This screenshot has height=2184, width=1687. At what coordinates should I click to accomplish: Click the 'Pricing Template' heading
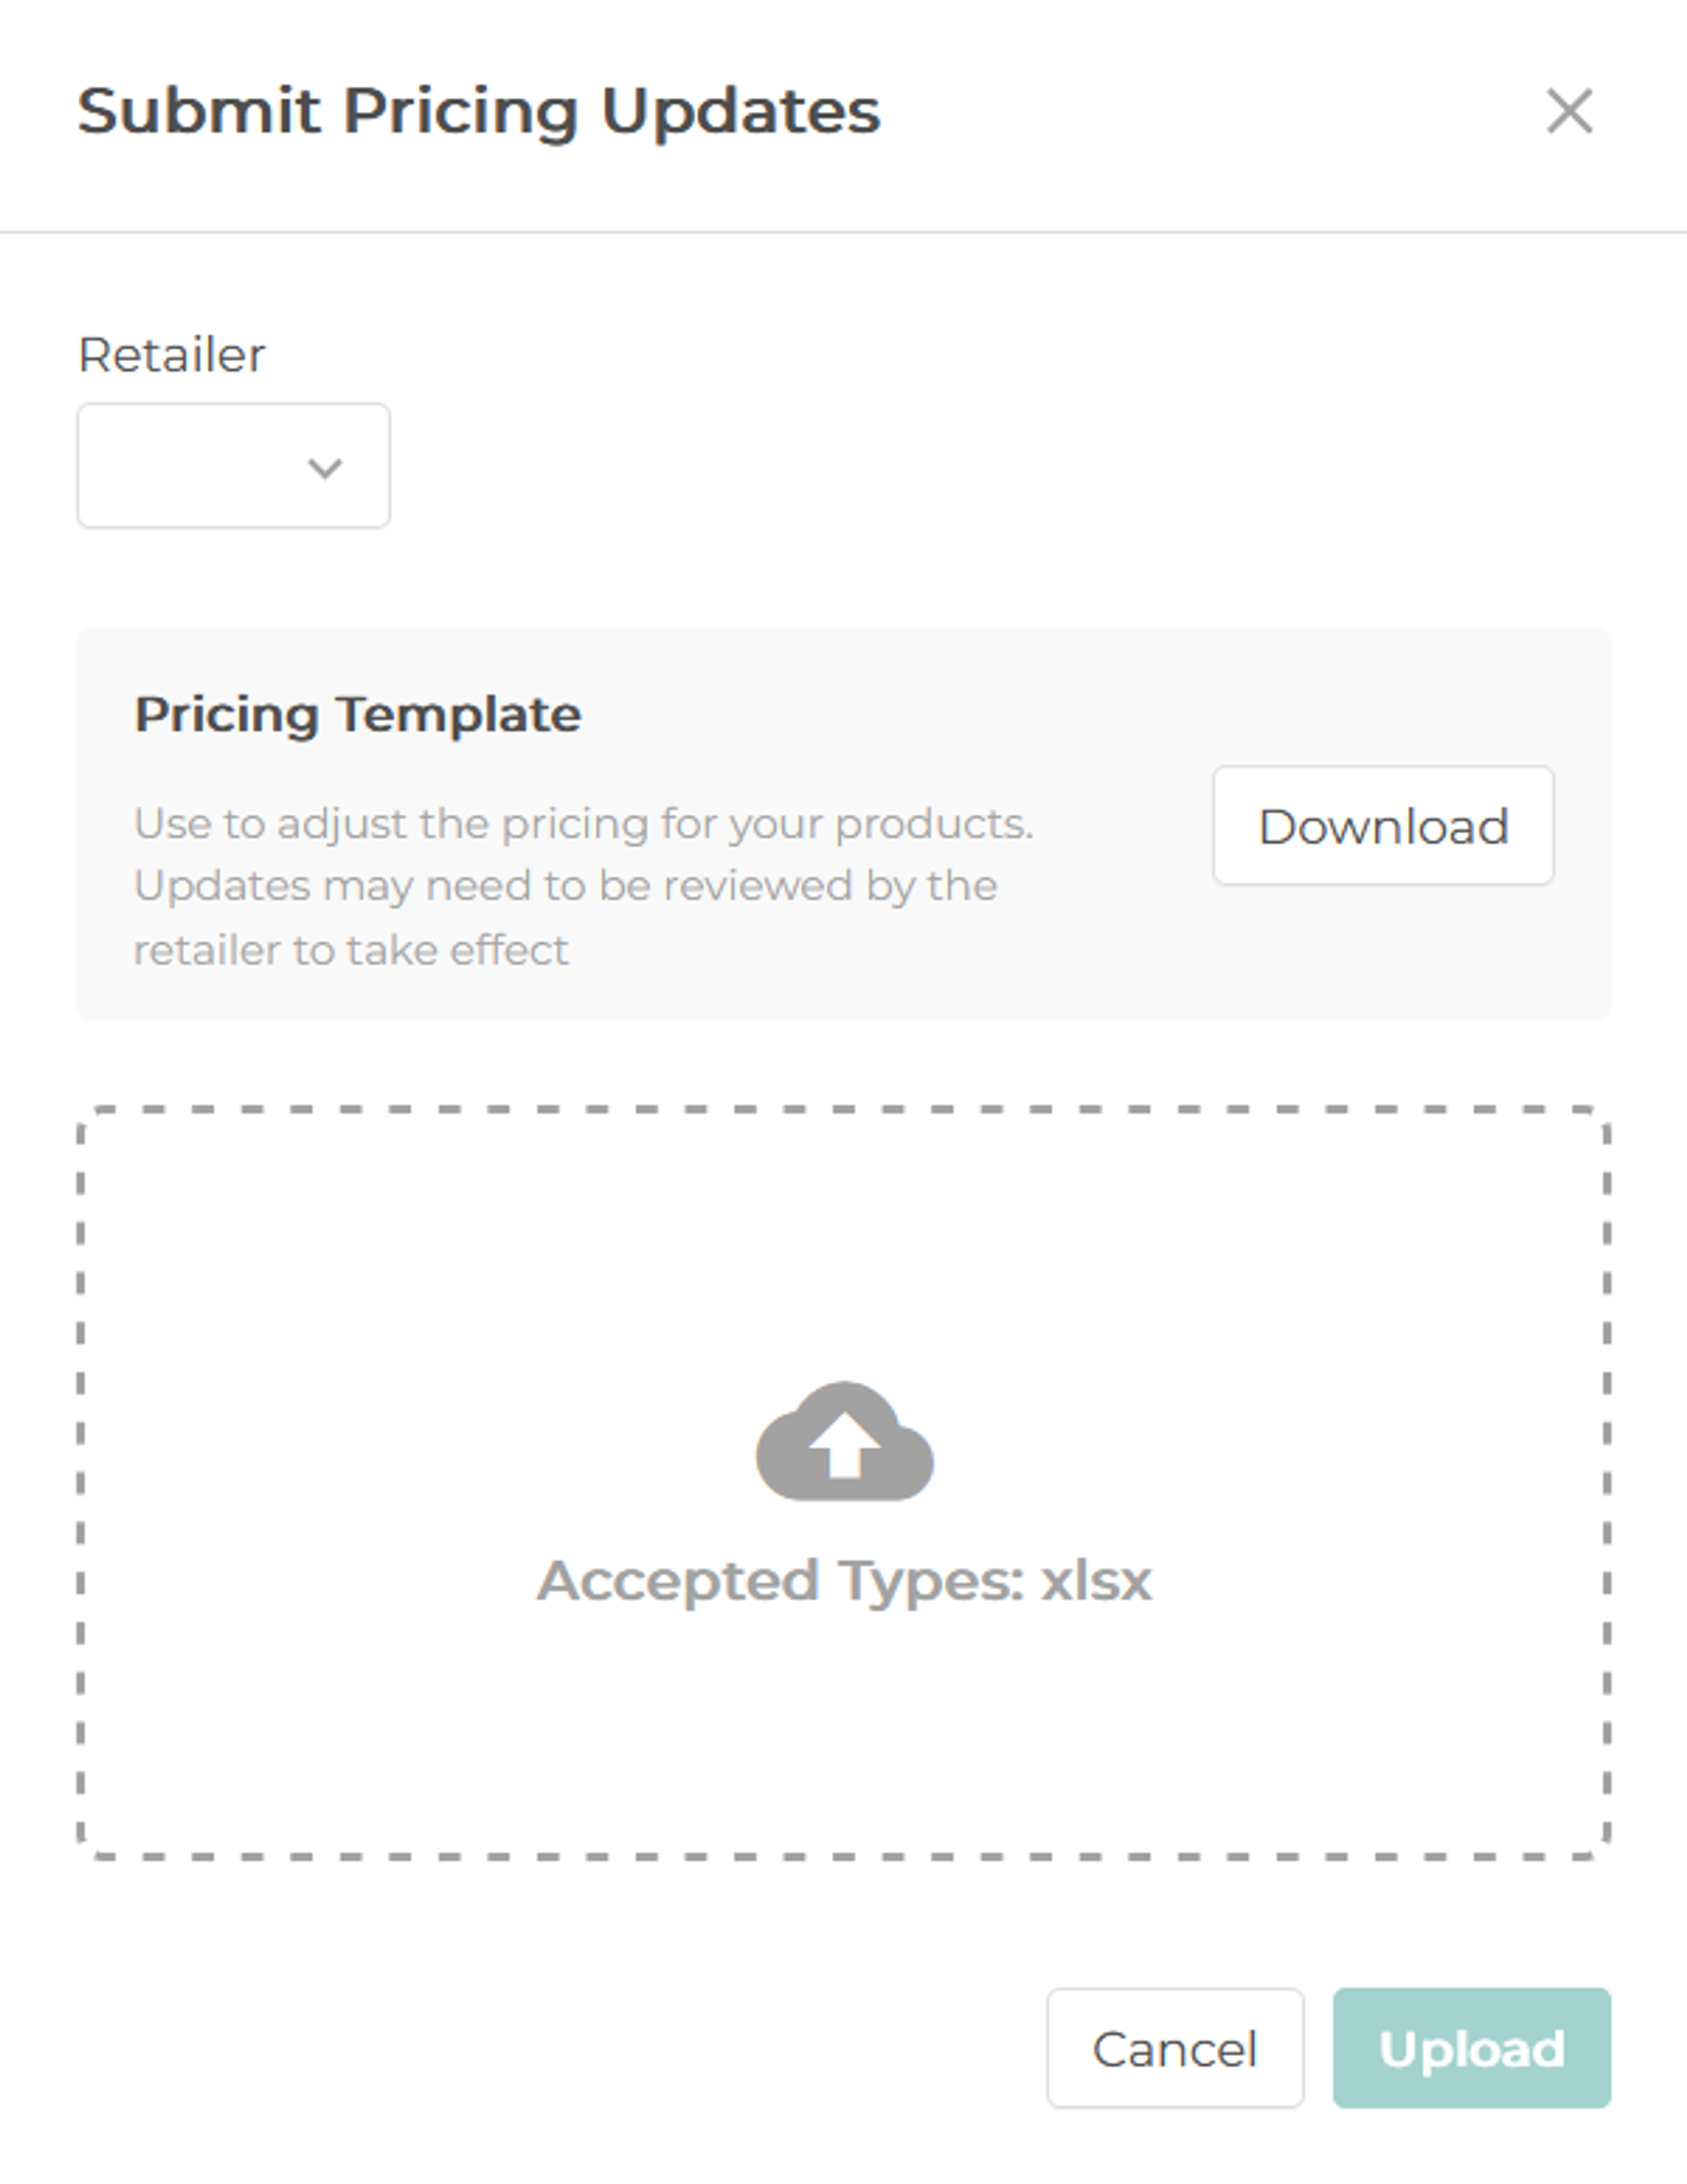coord(357,714)
